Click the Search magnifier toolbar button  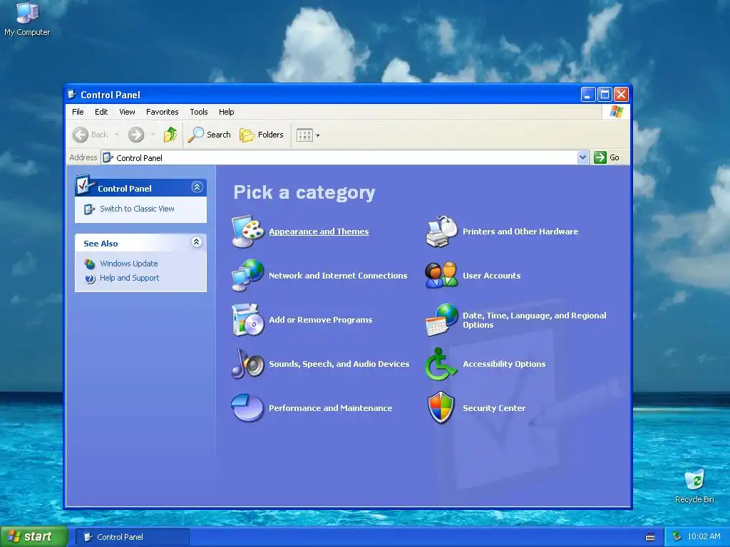(x=210, y=135)
